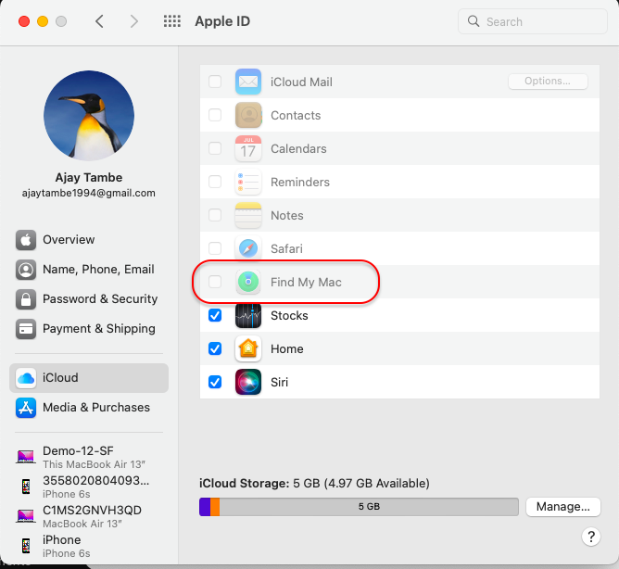Click the iPhone device icon at bottom of sidebar
The image size is (619, 569).
click(26, 546)
